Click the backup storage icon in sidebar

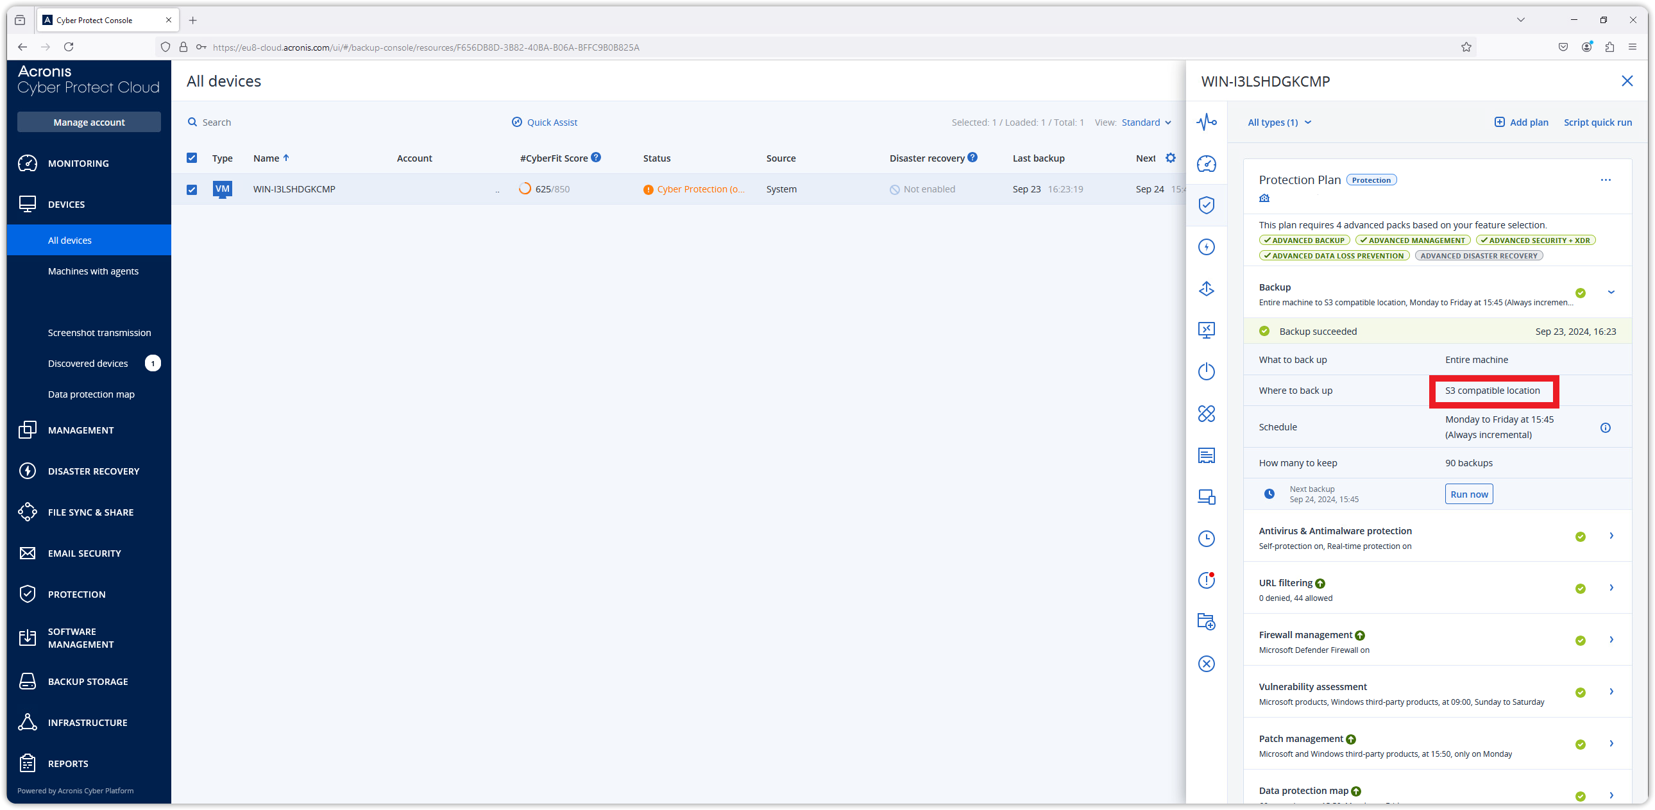coord(28,680)
